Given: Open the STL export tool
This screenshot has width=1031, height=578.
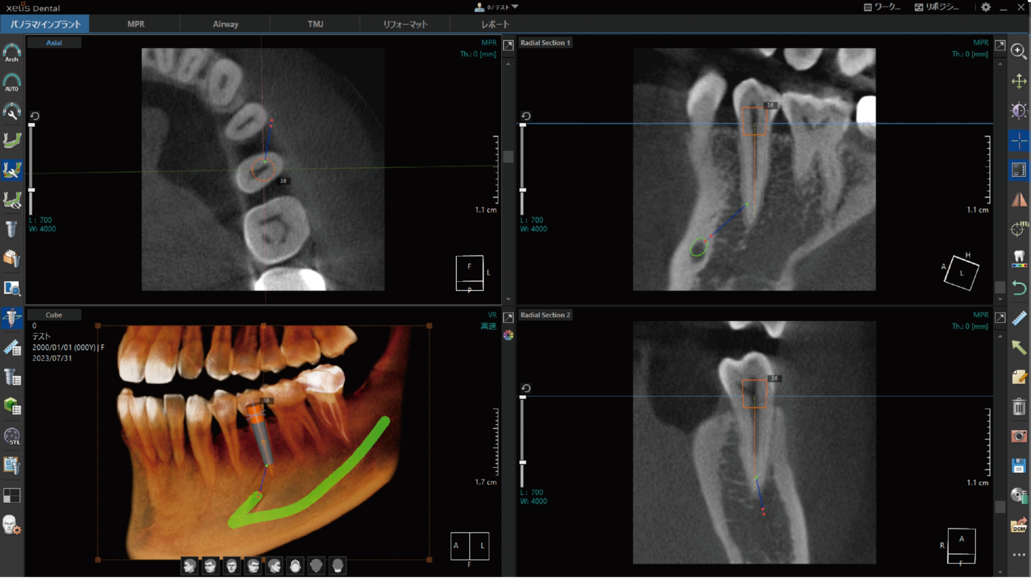Looking at the screenshot, I should click(12, 436).
